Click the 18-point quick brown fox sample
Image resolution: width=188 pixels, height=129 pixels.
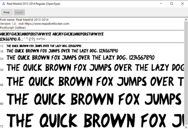tap(62, 51)
